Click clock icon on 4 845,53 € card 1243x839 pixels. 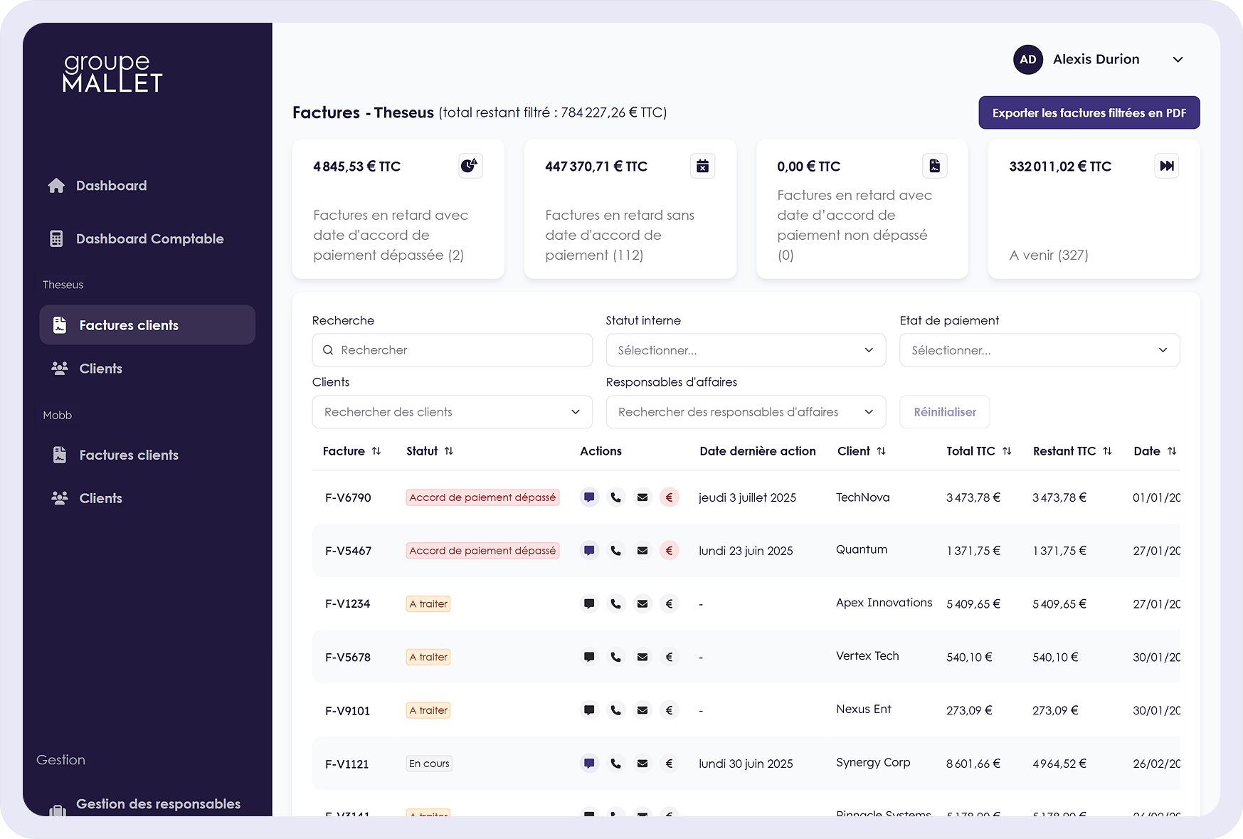tap(470, 166)
